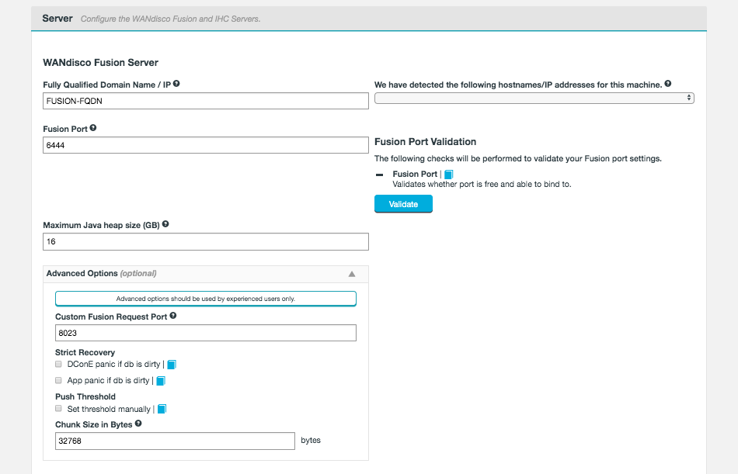Screen dimensions: 738x474
Task: Check Set threshold manually option
Action: point(59,409)
